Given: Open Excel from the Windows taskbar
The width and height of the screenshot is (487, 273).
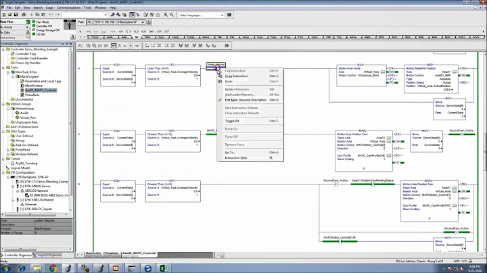Looking at the screenshot, I should click(x=164, y=268).
